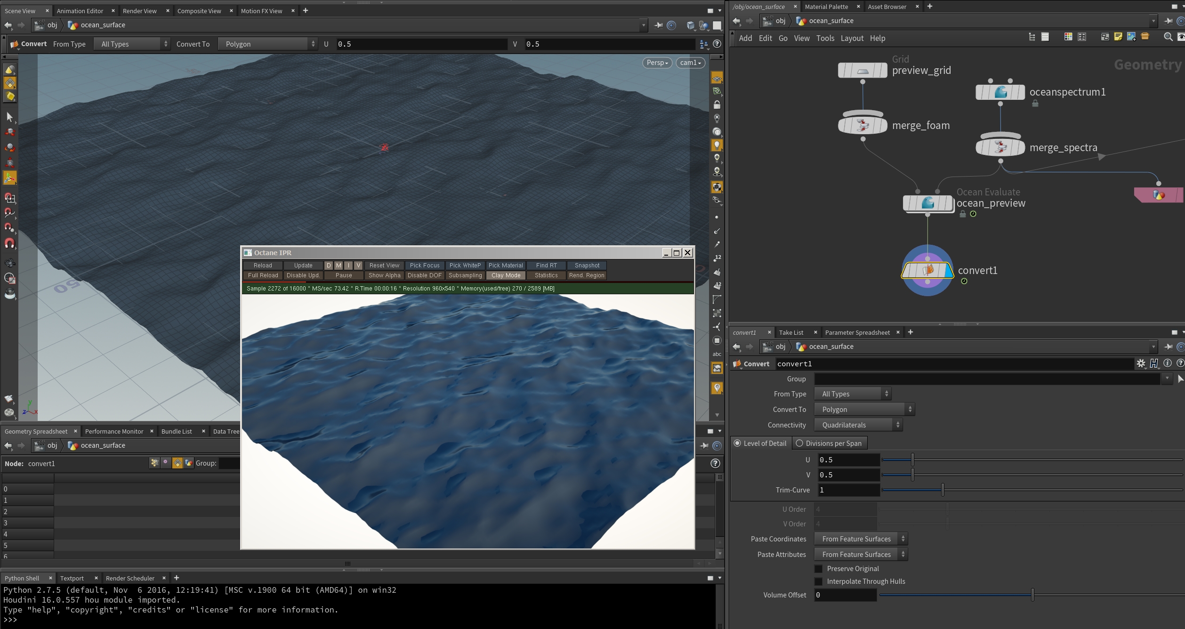Click the Volume Offset input field
Image resolution: width=1185 pixels, height=629 pixels.
point(845,595)
